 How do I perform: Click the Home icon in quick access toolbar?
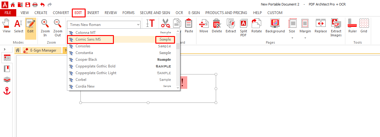13,5
